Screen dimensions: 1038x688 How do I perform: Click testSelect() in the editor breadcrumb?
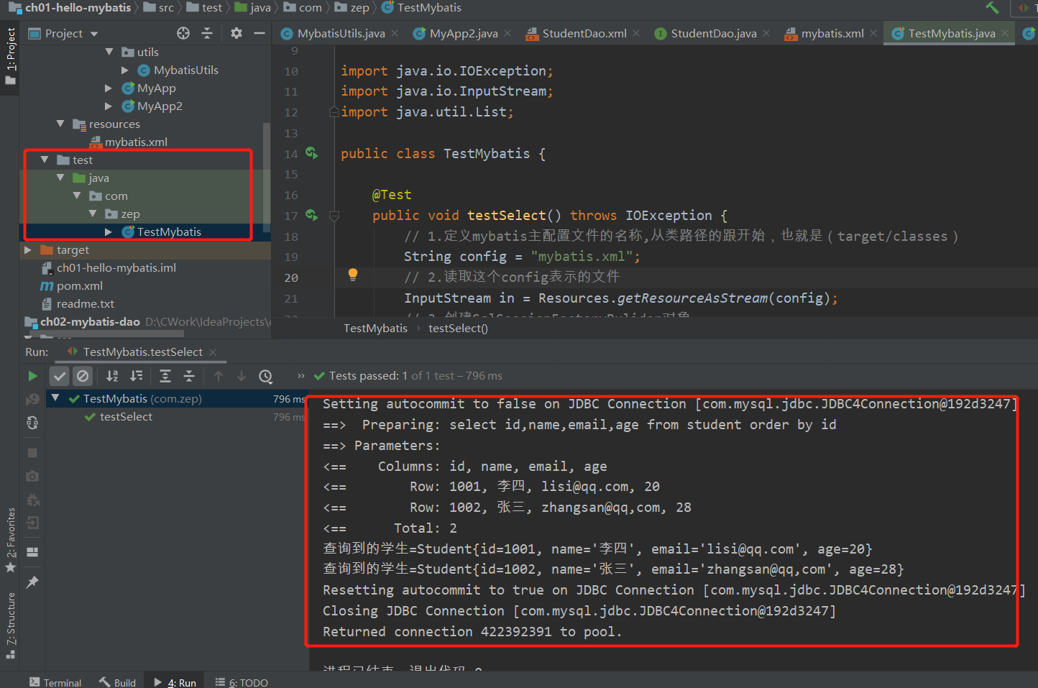pos(458,329)
